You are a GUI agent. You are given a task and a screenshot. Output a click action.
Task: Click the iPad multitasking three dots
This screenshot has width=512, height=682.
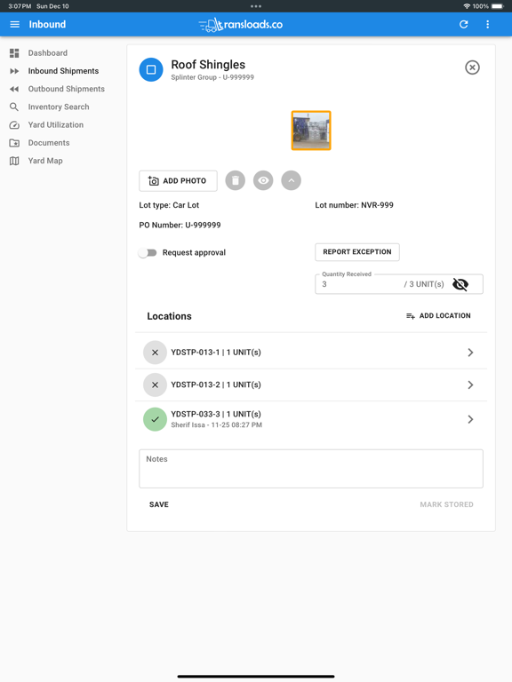[256, 6]
